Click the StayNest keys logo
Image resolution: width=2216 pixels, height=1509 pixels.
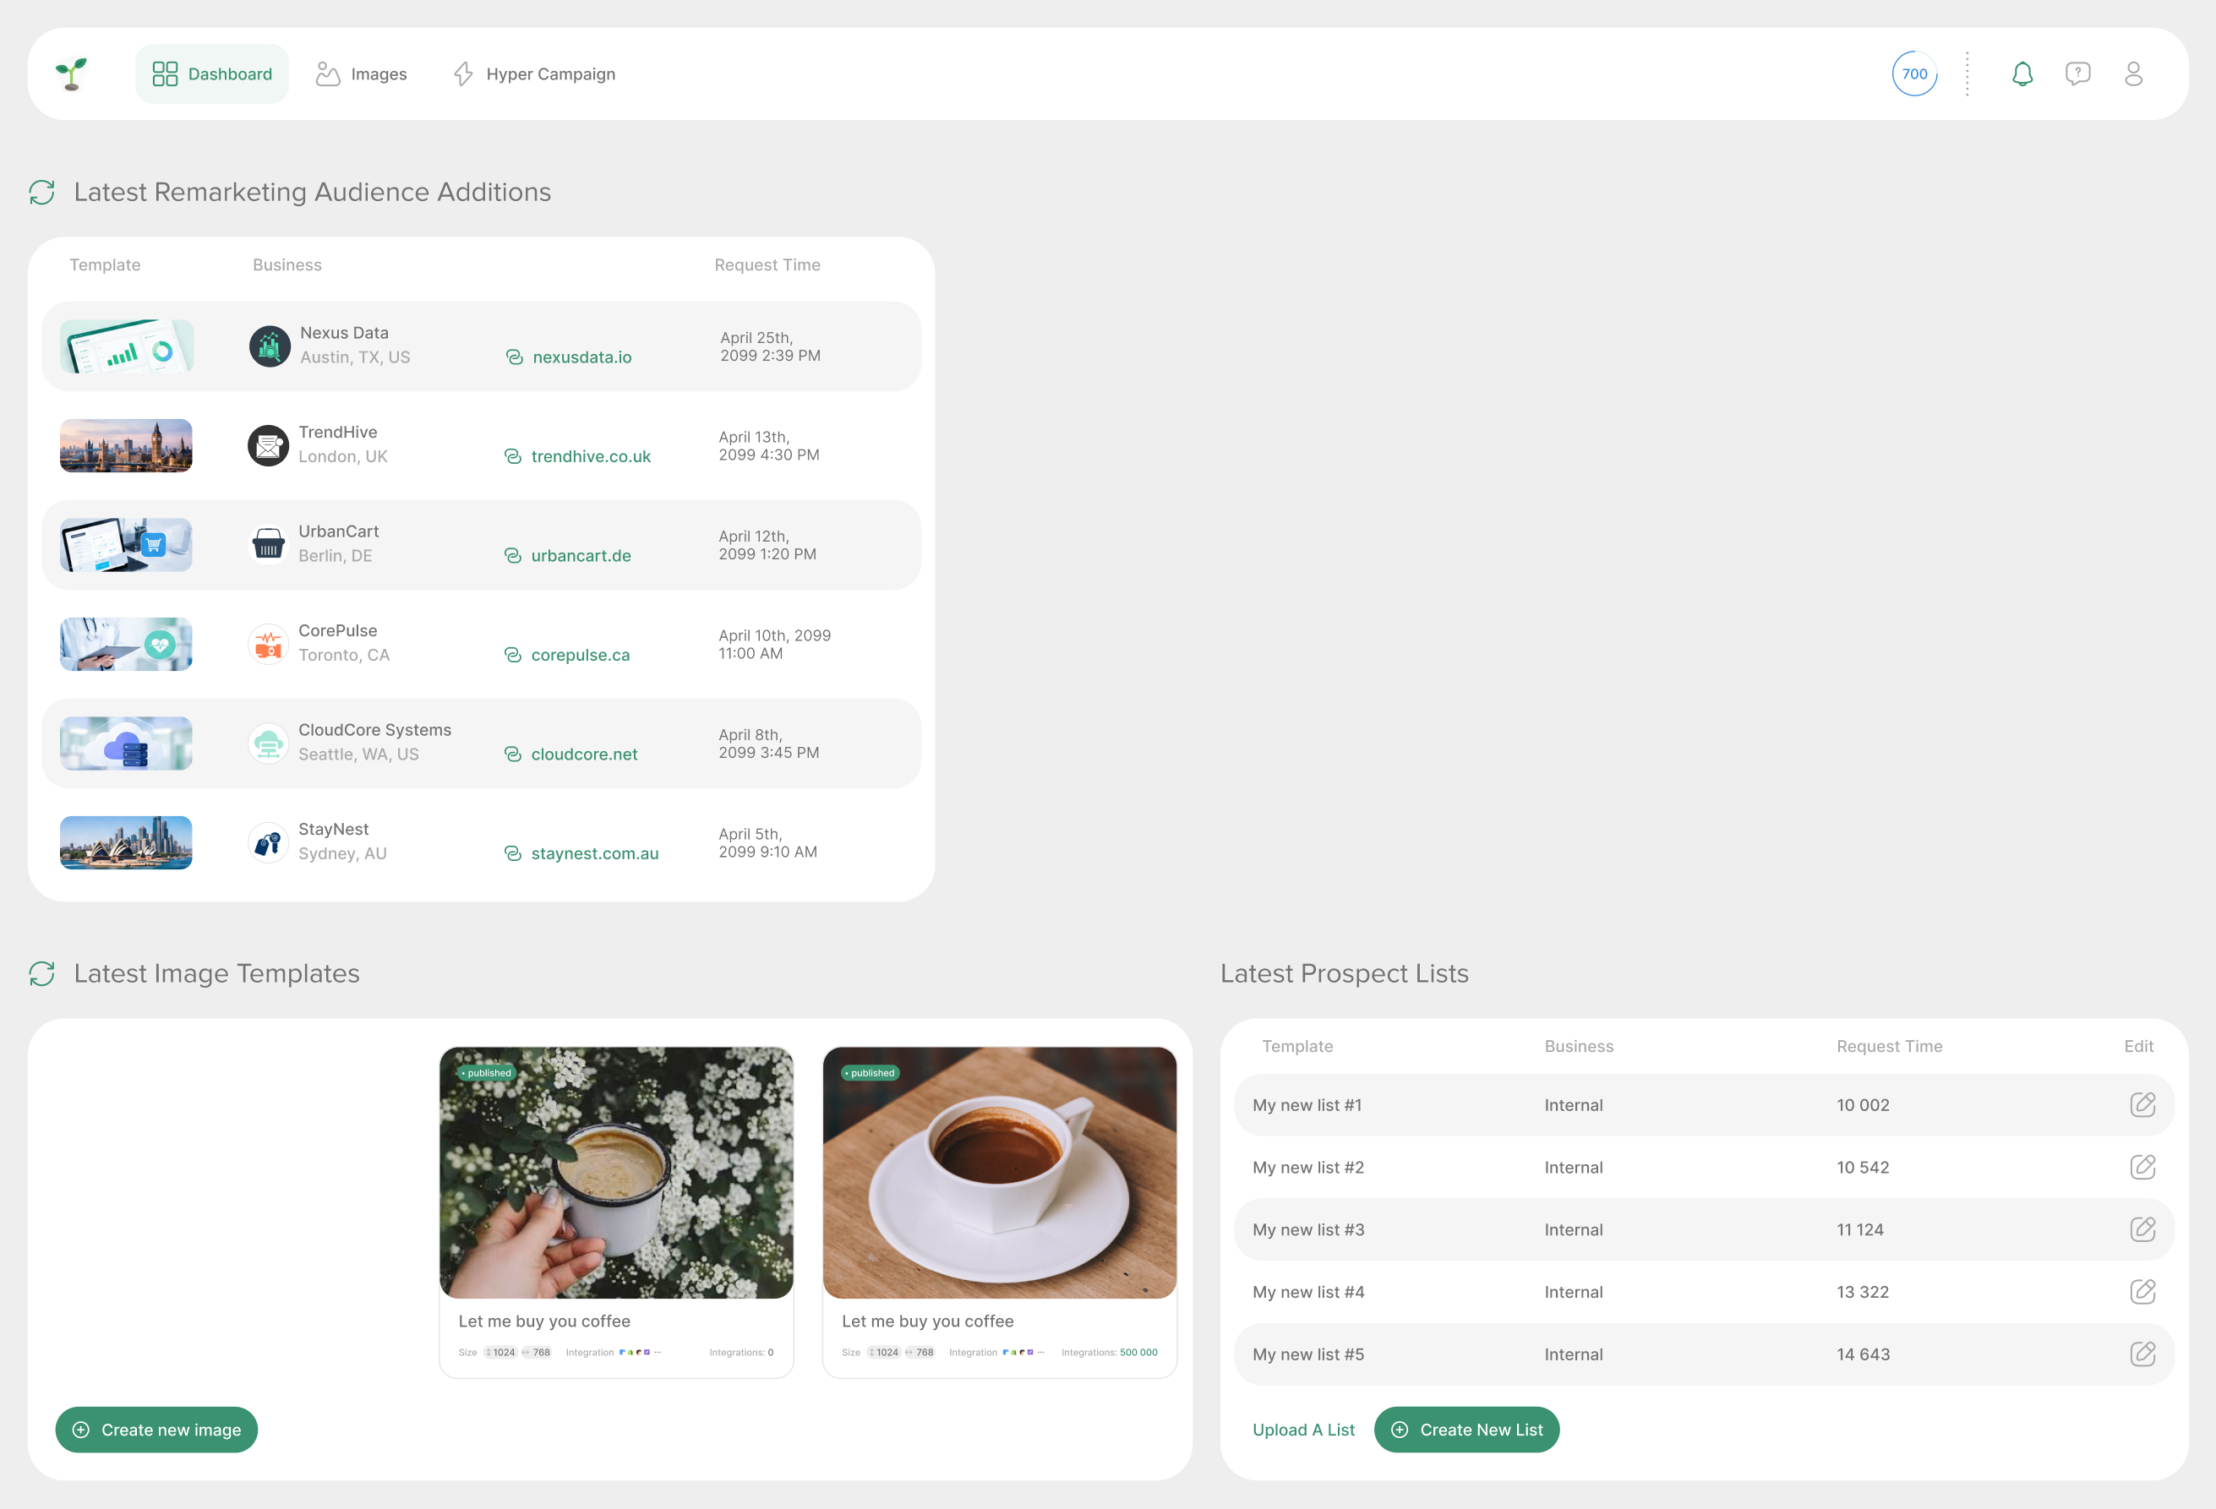pos(268,842)
